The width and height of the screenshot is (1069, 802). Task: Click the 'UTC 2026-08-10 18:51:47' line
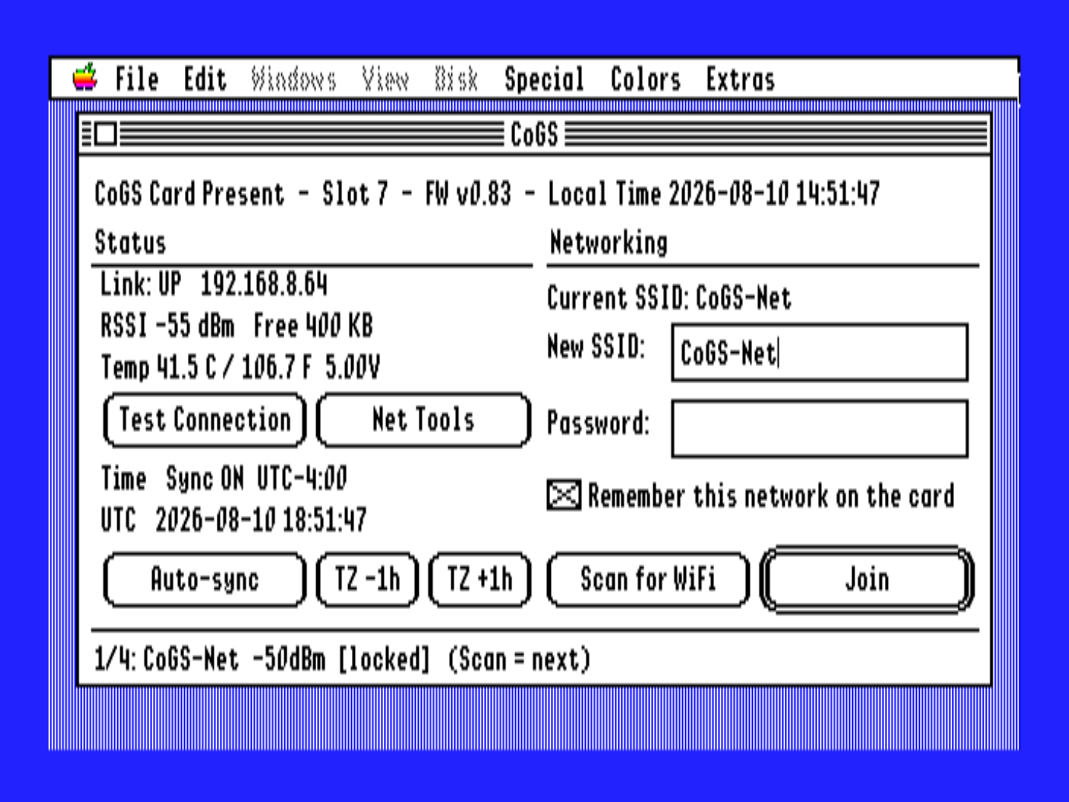234,520
